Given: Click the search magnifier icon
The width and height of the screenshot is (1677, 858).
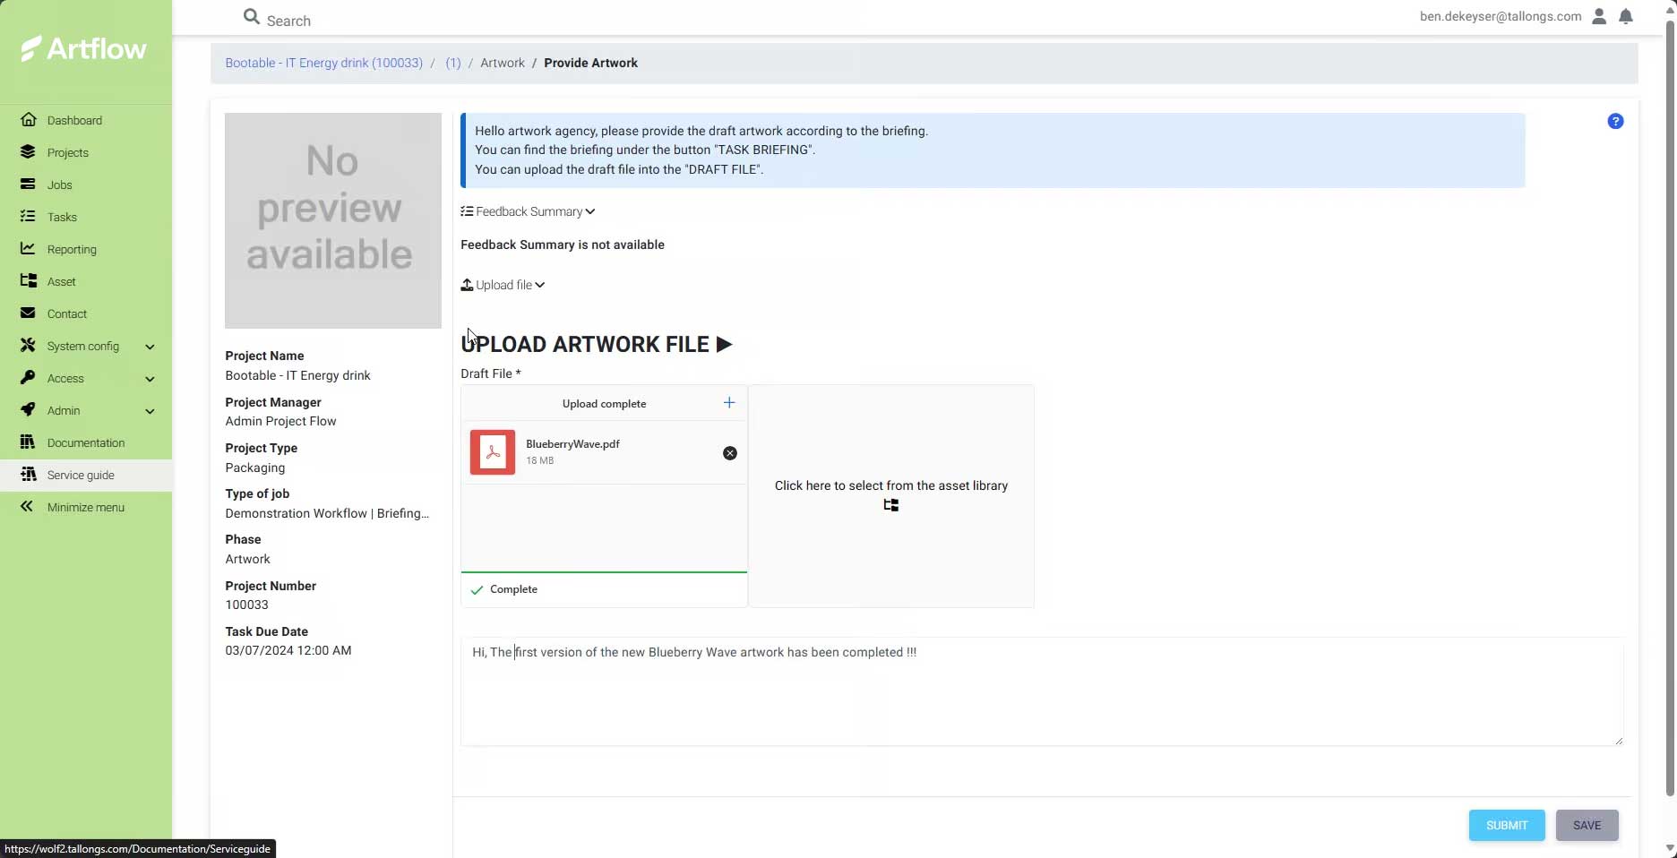Looking at the screenshot, I should 252,17.
